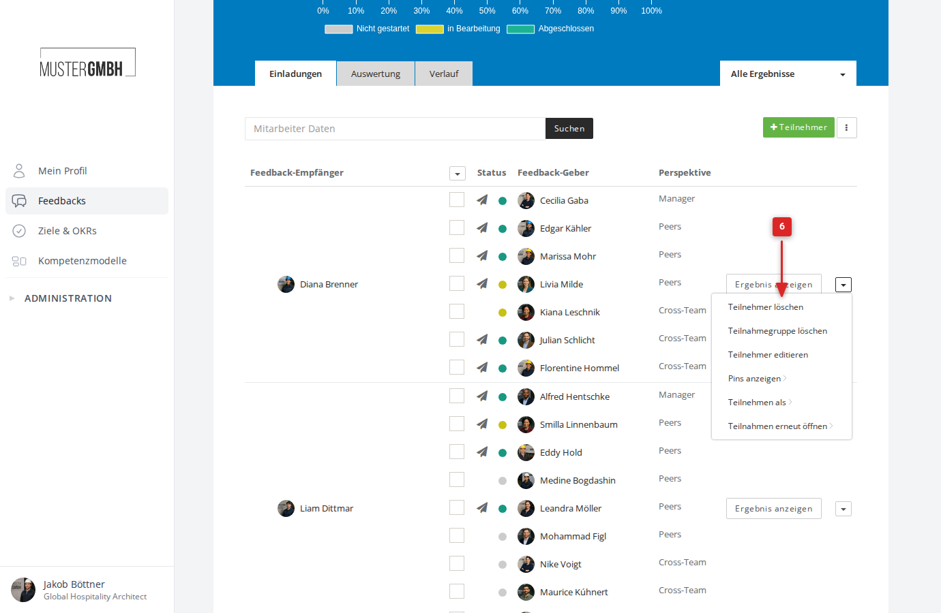941x613 pixels.
Task: Click Liam Dittmar's avatar
Action: [286, 508]
